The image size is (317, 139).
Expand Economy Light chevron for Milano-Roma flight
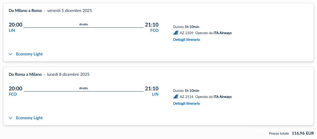(x=11, y=54)
